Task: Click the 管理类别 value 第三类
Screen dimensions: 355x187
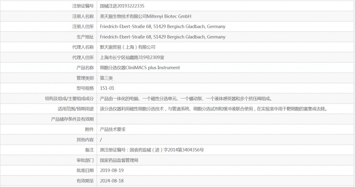Action: click(x=106, y=78)
